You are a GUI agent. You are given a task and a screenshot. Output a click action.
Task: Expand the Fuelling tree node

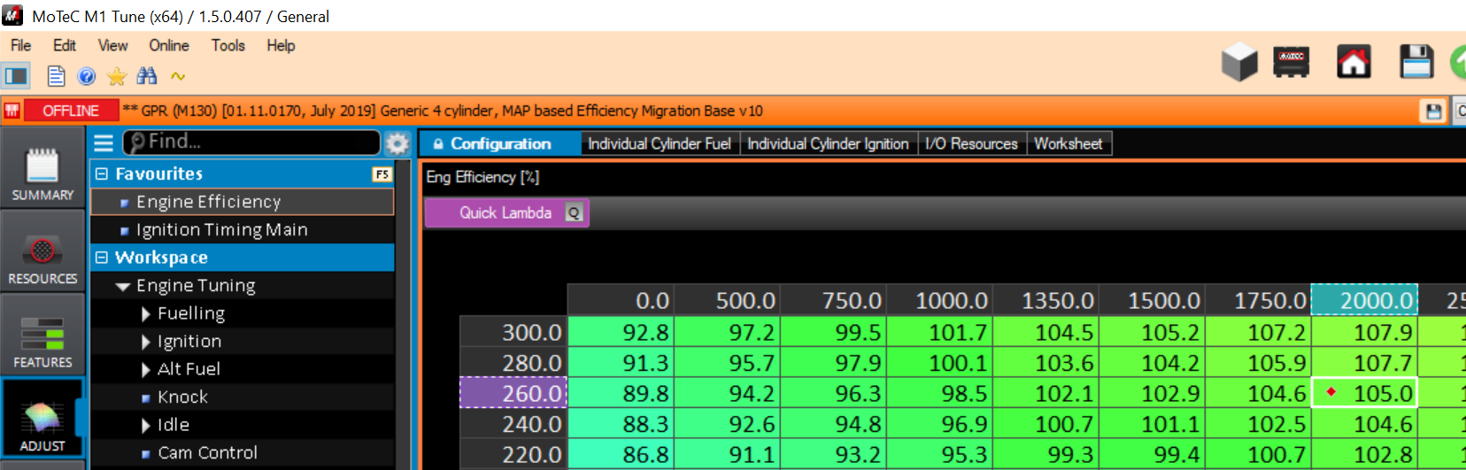pos(146,314)
